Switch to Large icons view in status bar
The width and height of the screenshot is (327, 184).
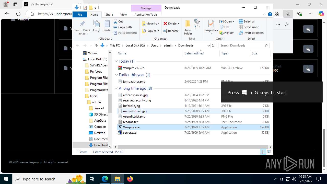point(269,152)
